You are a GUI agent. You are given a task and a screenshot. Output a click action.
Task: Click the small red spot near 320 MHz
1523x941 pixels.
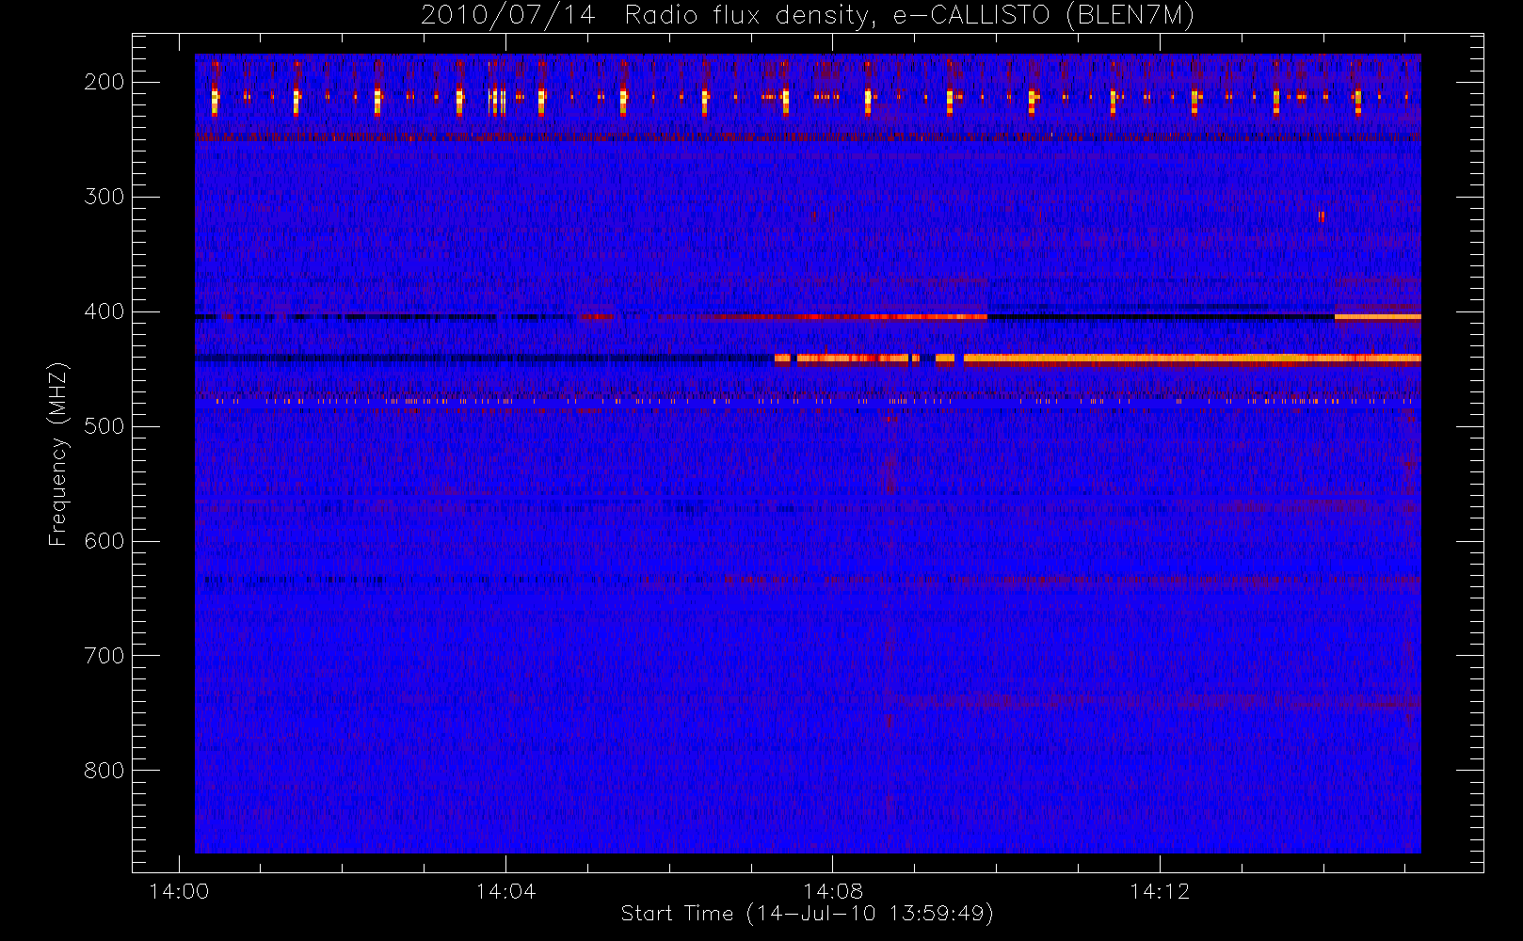[1321, 215]
